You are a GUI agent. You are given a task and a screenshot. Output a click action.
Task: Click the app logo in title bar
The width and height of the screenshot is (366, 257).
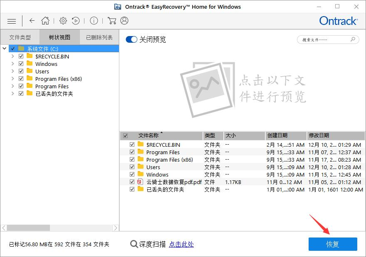(118, 7)
